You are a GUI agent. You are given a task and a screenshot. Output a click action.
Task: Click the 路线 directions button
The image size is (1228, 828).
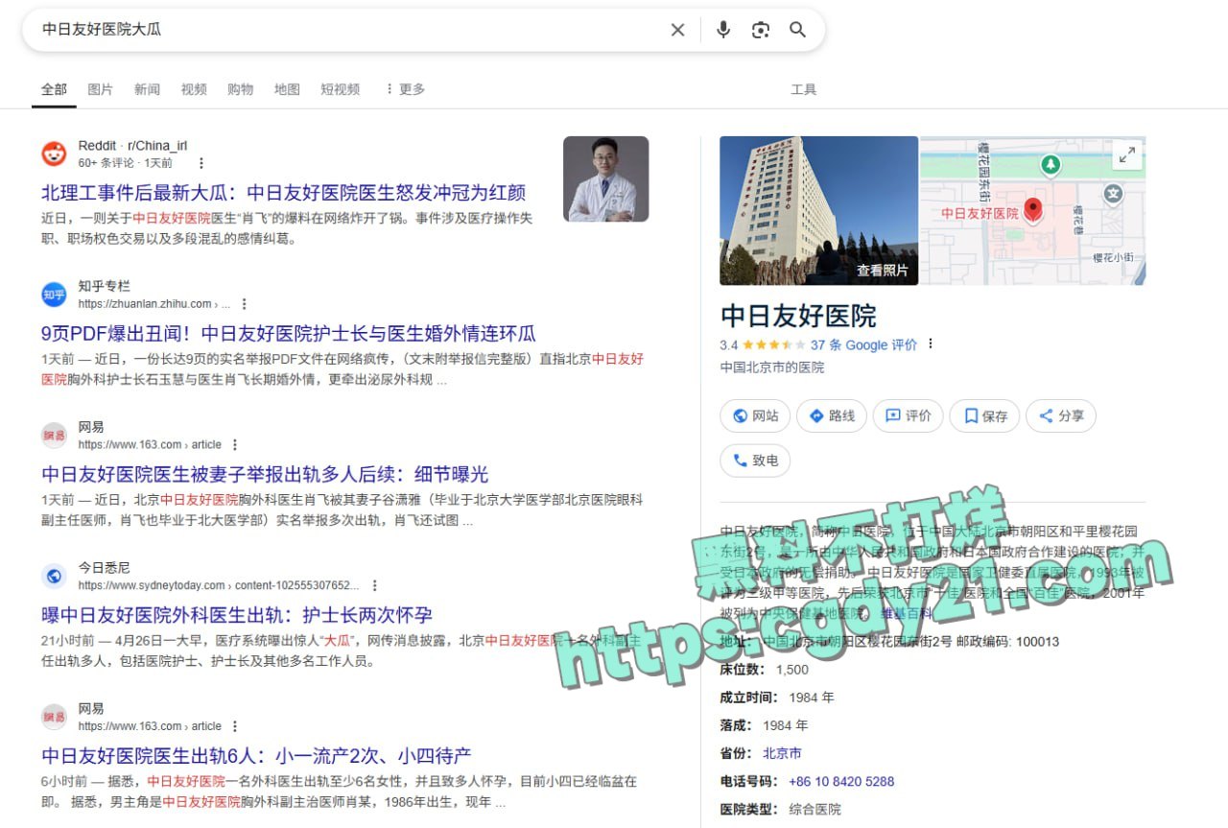click(x=832, y=415)
